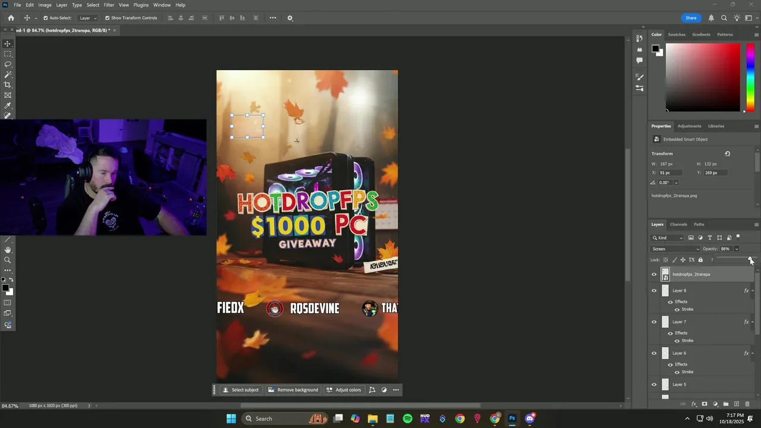The width and height of the screenshot is (761, 428).
Task: Hide Layer 7 visibility eye
Action: 654,322
